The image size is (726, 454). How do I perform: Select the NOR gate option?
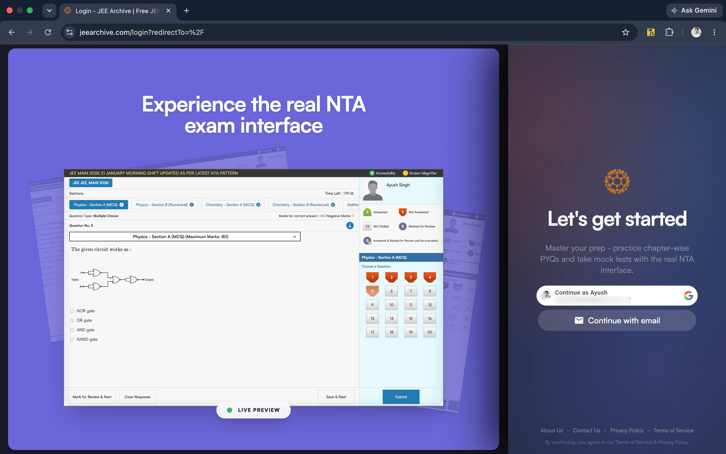coord(72,311)
